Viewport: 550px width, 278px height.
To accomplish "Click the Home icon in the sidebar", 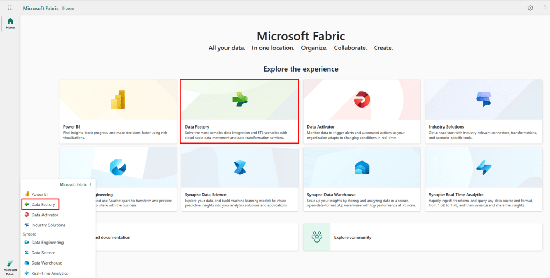I will point(10,23).
